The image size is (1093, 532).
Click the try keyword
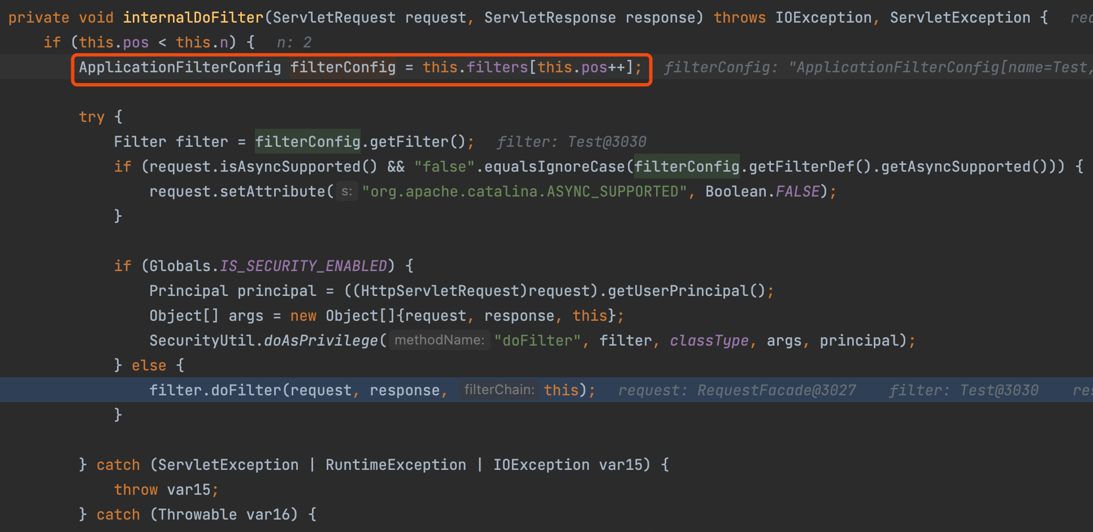point(92,117)
